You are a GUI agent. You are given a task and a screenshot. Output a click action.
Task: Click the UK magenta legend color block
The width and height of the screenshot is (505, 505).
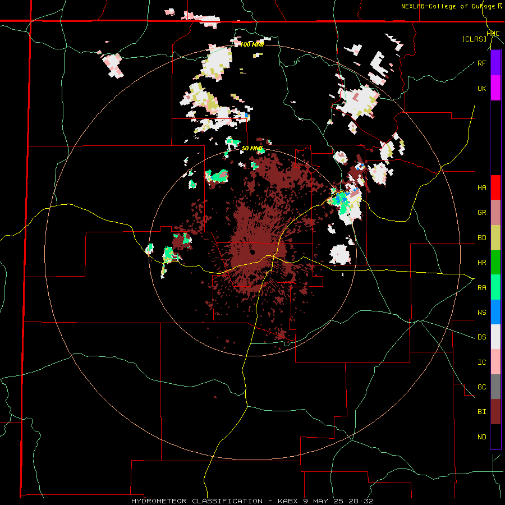tap(495, 88)
